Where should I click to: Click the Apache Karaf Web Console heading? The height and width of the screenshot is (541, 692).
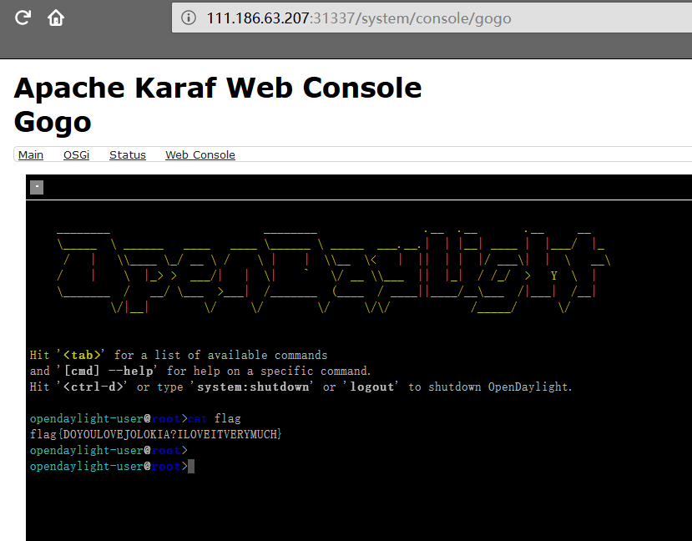point(218,88)
